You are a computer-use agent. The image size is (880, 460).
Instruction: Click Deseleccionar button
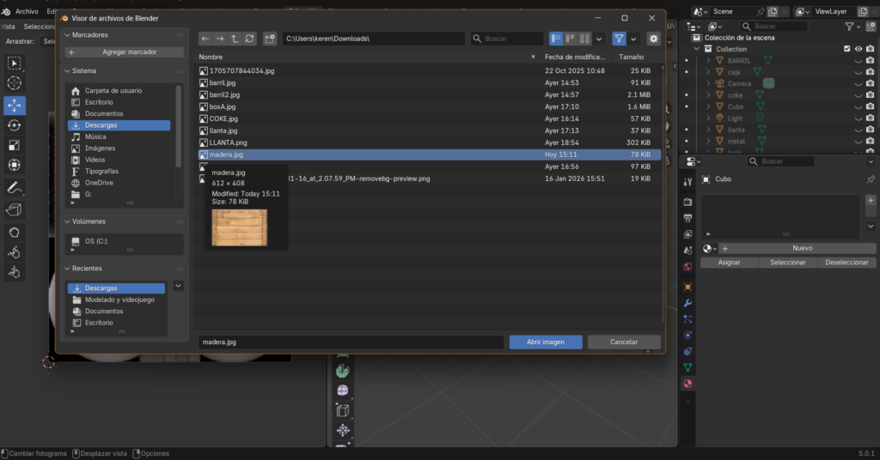(x=846, y=263)
